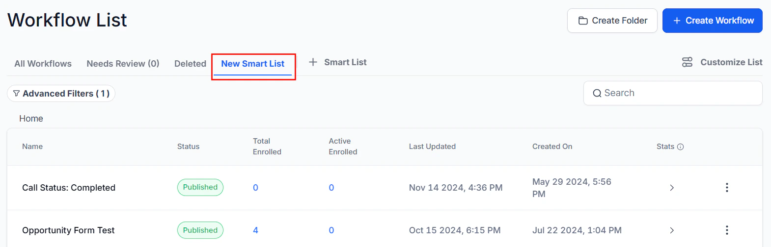This screenshot has width=771, height=247.
Task: Click the magnifier icon in the search box
Action: 597,93
